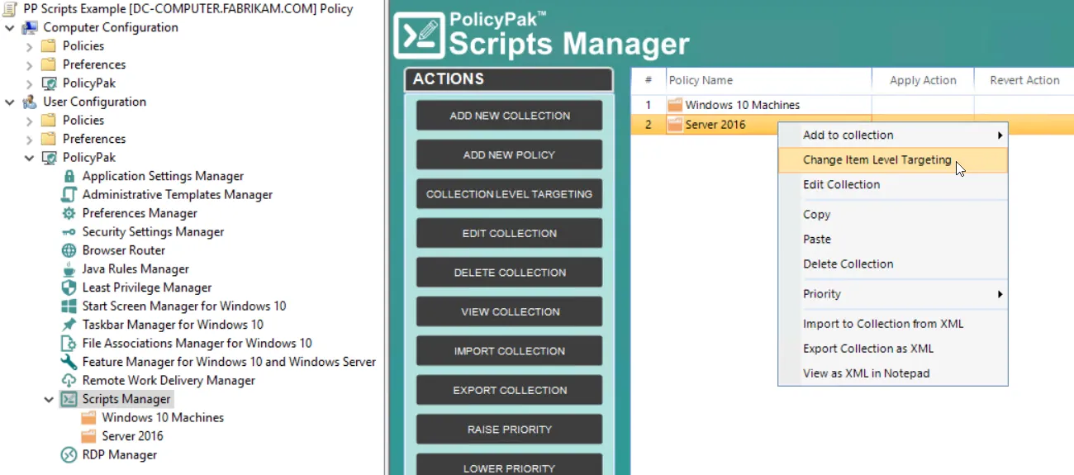
Task: Click the Browser Router globe icon
Action: pyautogui.click(x=69, y=250)
